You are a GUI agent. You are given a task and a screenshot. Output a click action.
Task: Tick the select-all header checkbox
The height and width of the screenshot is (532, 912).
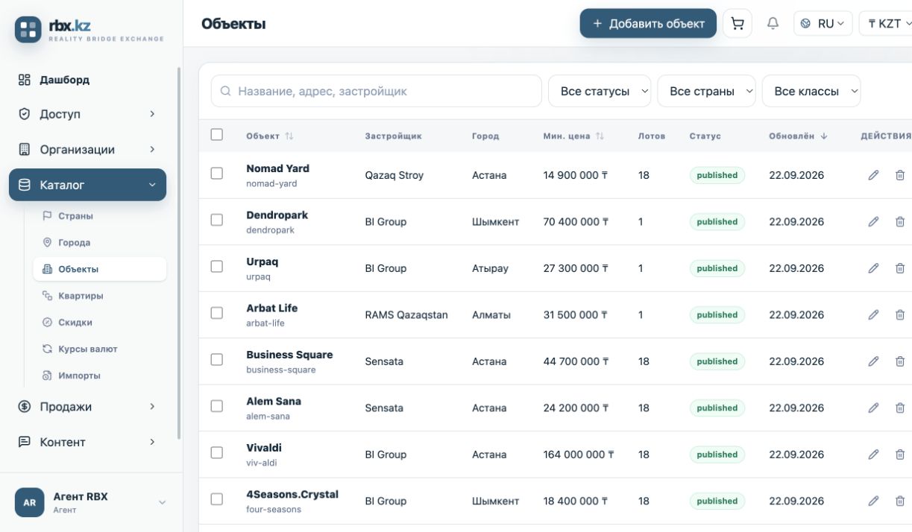tap(217, 135)
